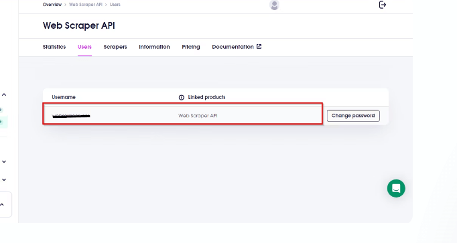
Task: Open the green chat support bubble
Action: tap(396, 188)
